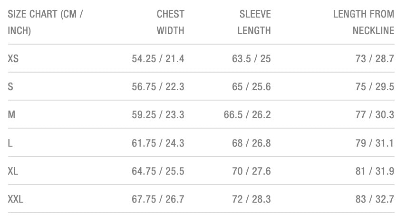Select the XL size row label
Image resolution: width=406 pixels, height=224 pixels.
[13, 171]
